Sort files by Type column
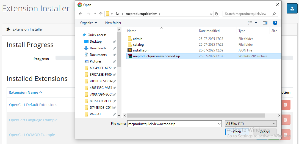Viewport: 299px width, 144px height. pos(253,31)
